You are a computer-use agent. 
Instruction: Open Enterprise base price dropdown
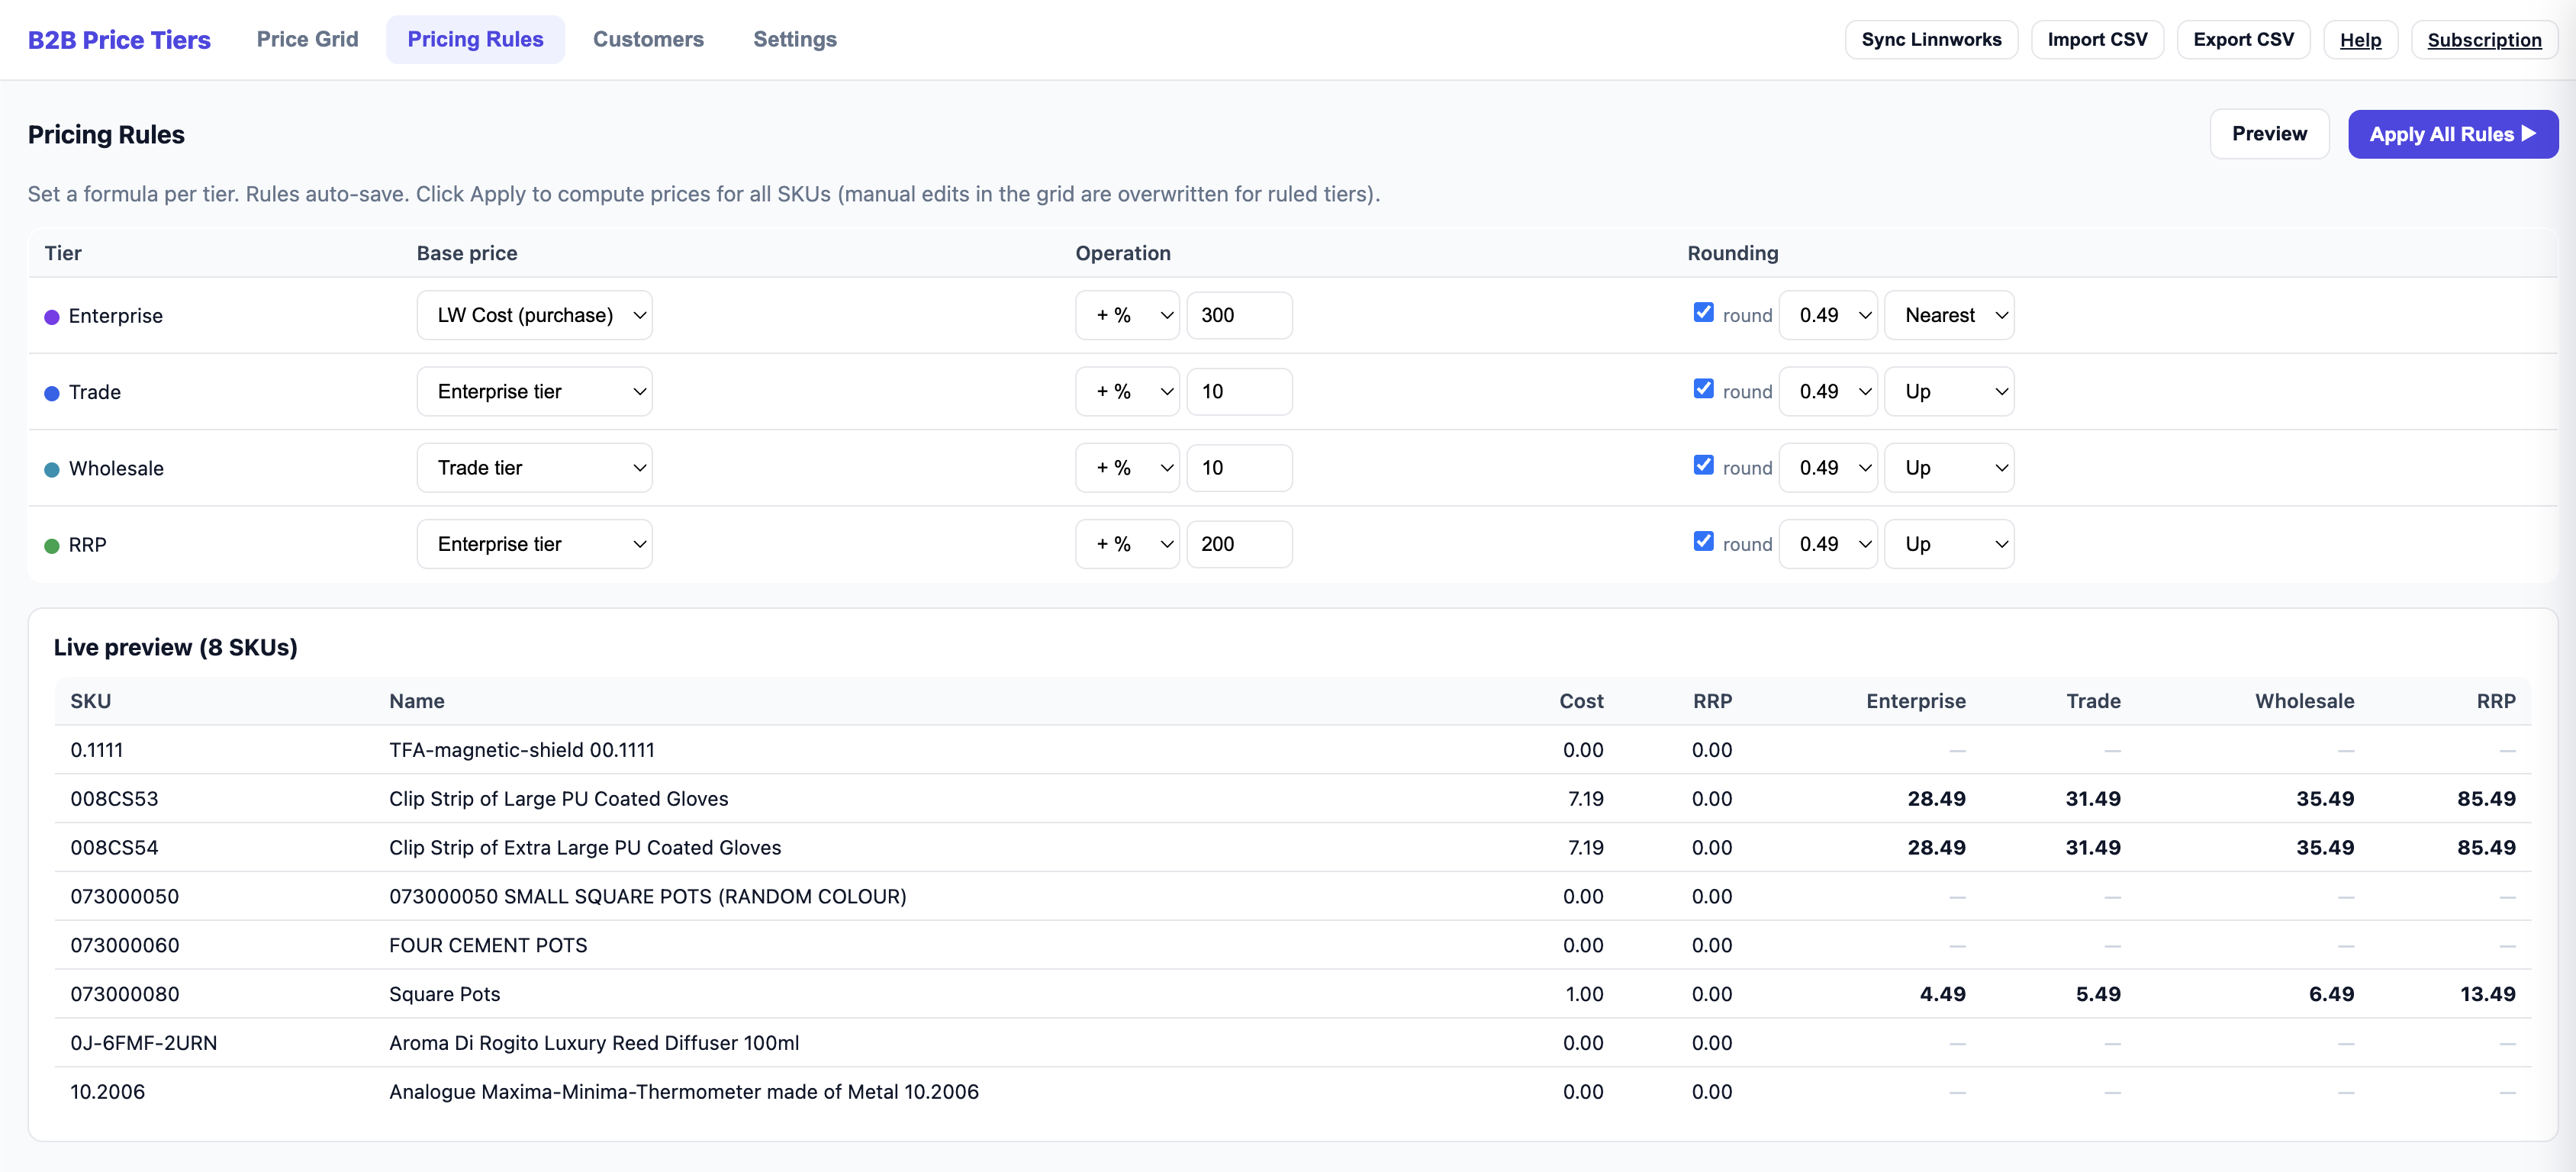coord(534,315)
